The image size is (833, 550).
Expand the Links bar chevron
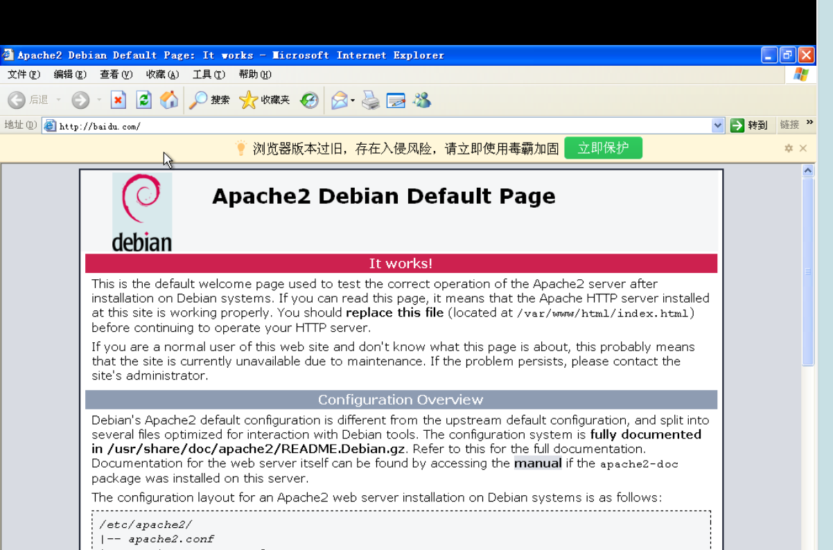point(809,123)
